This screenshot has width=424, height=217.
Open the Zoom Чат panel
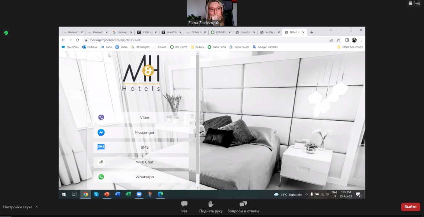[184, 207]
